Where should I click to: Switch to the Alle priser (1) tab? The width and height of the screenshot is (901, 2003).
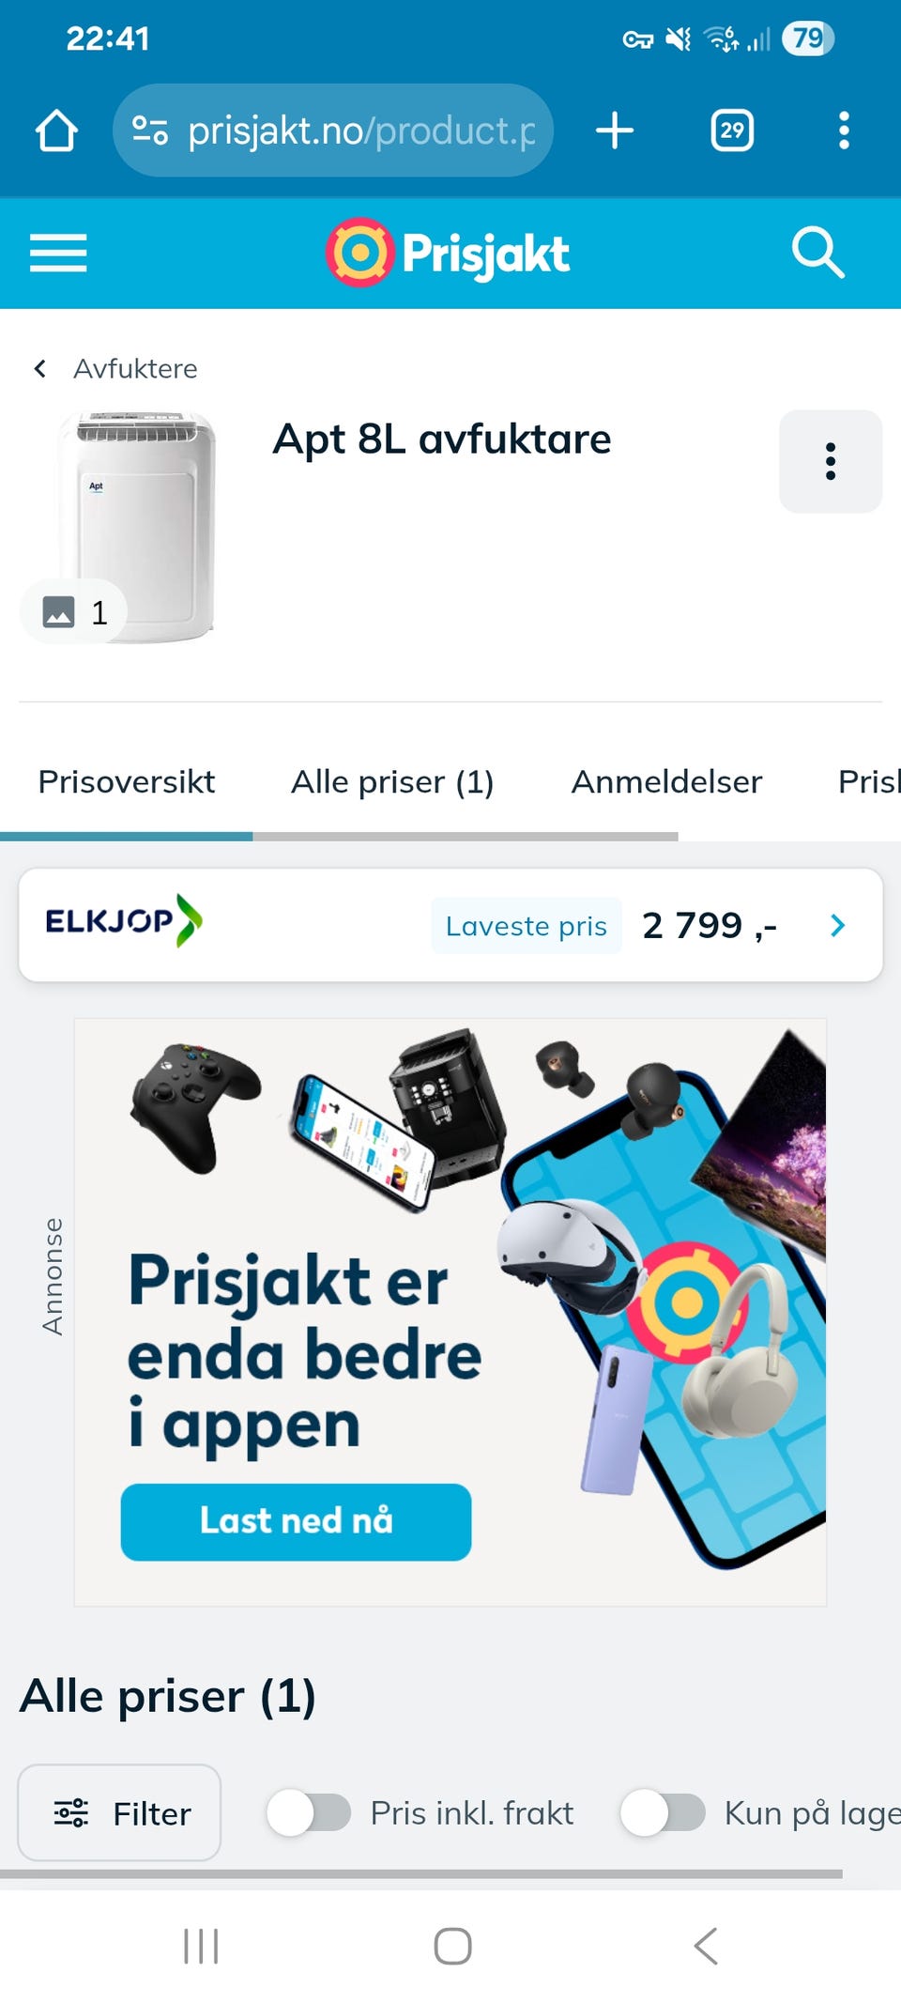pyautogui.click(x=392, y=781)
